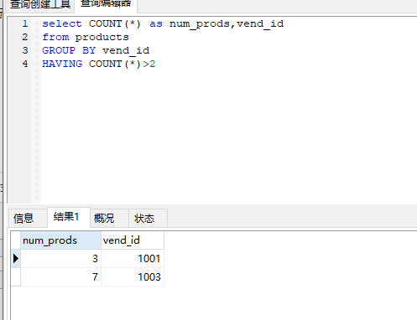417x320 pixels.
Task: Place cursor on the HAVING keyword
Action: pyautogui.click(x=62, y=64)
